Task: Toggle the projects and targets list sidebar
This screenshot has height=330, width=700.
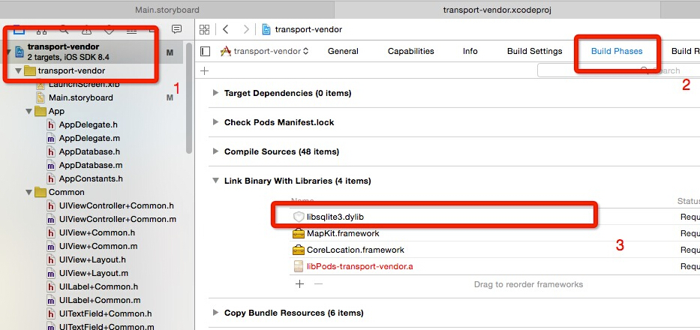Action: tap(206, 51)
